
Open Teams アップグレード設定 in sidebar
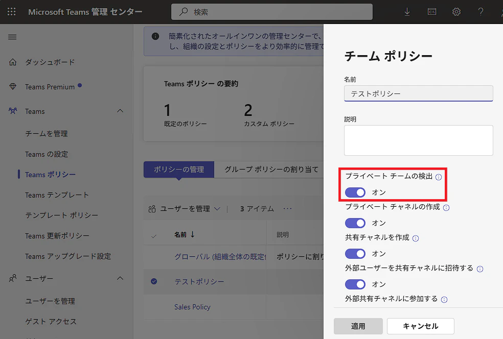point(68,256)
